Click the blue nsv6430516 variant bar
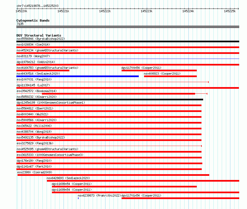The image size is (247, 209). pyautogui.click(x=77, y=76)
